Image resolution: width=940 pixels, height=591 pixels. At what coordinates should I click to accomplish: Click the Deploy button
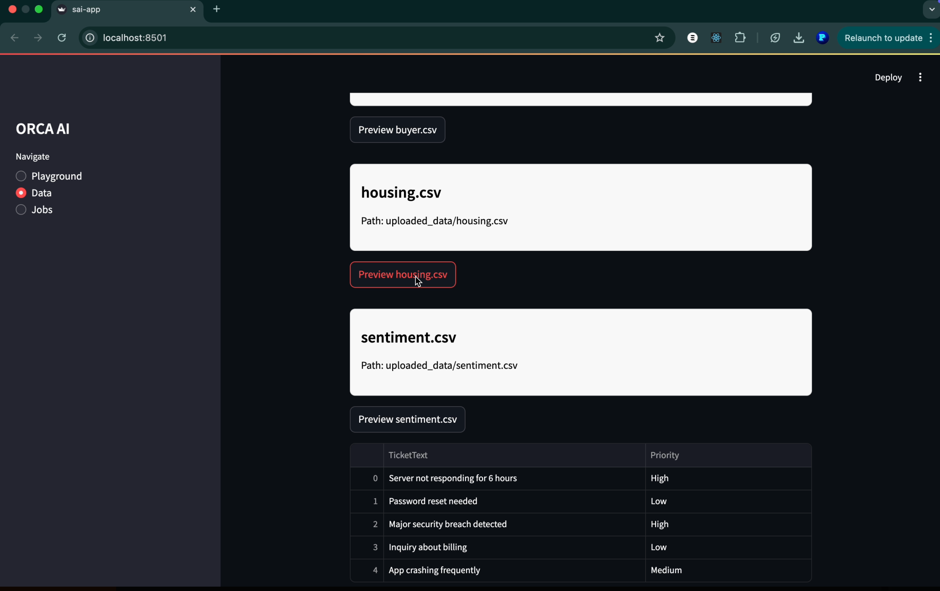click(888, 77)
